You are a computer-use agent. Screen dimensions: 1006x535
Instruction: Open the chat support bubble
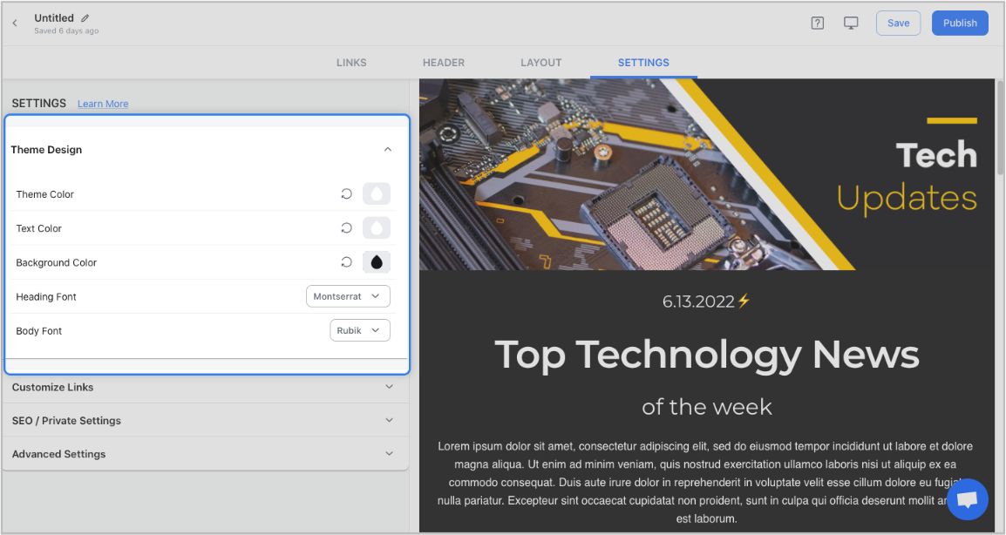(967, 499)
